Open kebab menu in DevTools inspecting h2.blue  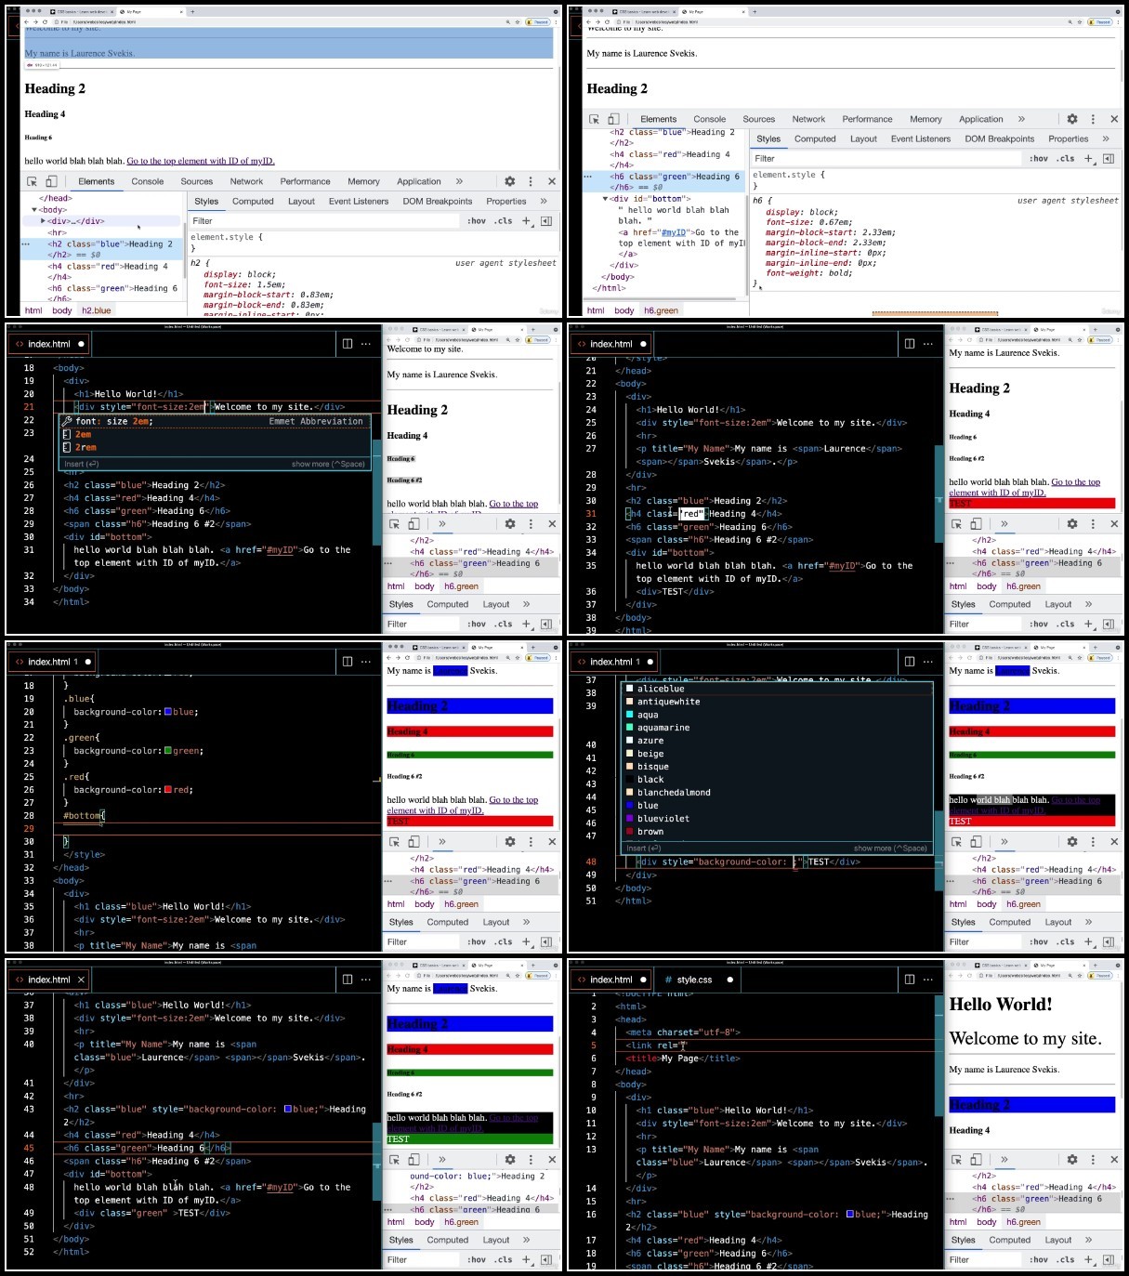[531, 181]
